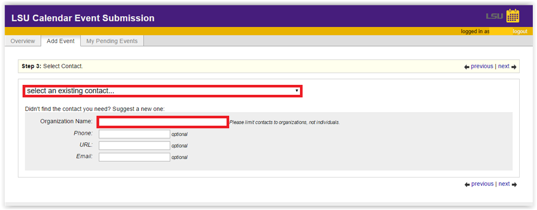The height and width of the screenshot is (210, 537).
Task: Click the 'LSU Calendar Event Submission' title
Action: 83,18
